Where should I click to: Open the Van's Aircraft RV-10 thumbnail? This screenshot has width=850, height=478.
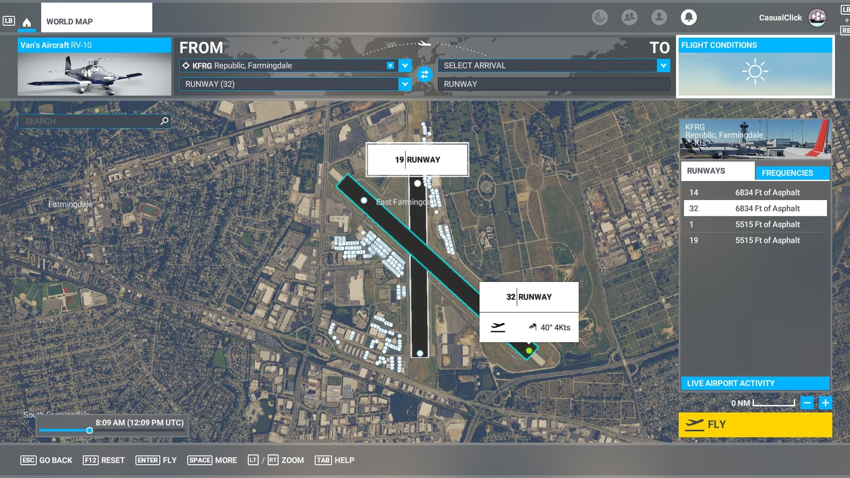(94, 67)
